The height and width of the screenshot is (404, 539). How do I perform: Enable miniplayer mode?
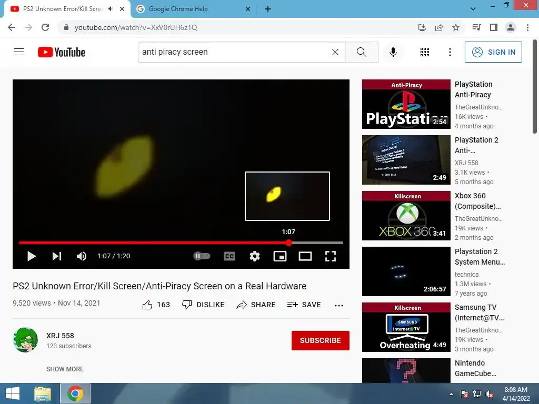[x=280, y=256]
